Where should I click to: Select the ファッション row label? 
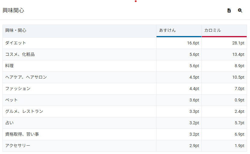pos(18,89)
